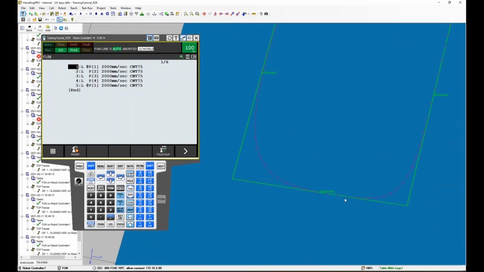Click the teach pendant ON/OFF switch

tap(79, 181)
